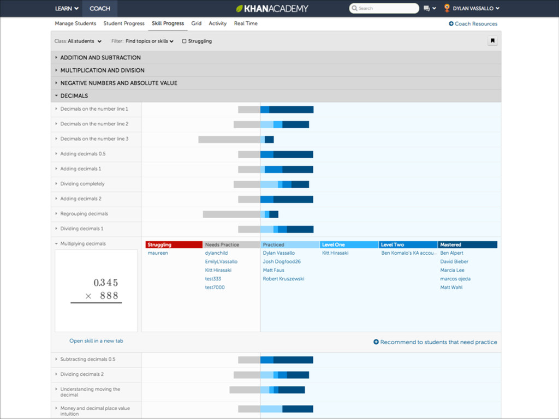The image size is (559, 419).
Task: Click the Level Two column header
Action: coord(408,245)
